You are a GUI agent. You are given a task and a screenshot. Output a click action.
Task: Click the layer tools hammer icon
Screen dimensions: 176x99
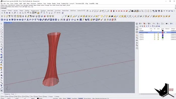(x=157, y=26)
